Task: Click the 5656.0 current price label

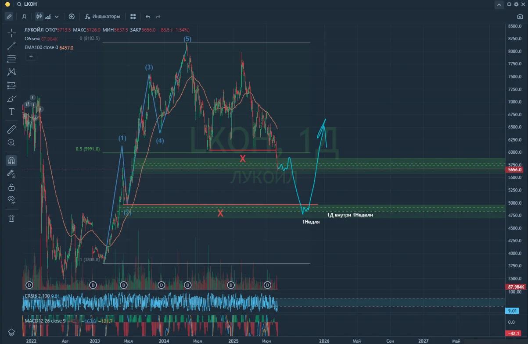Action: [x=514, y=170]
